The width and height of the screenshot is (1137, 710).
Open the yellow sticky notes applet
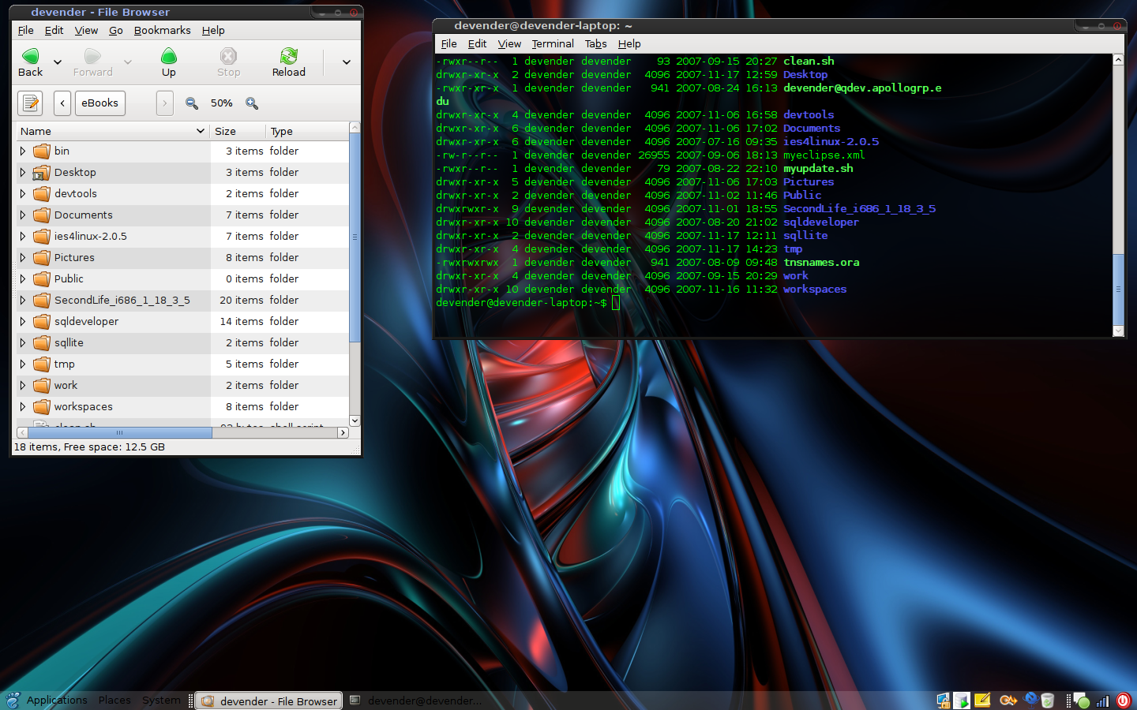(x=982, y=701)
